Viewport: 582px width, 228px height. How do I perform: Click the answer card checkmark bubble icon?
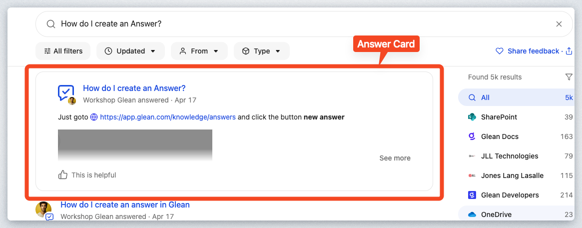click(x=65, y=92)
